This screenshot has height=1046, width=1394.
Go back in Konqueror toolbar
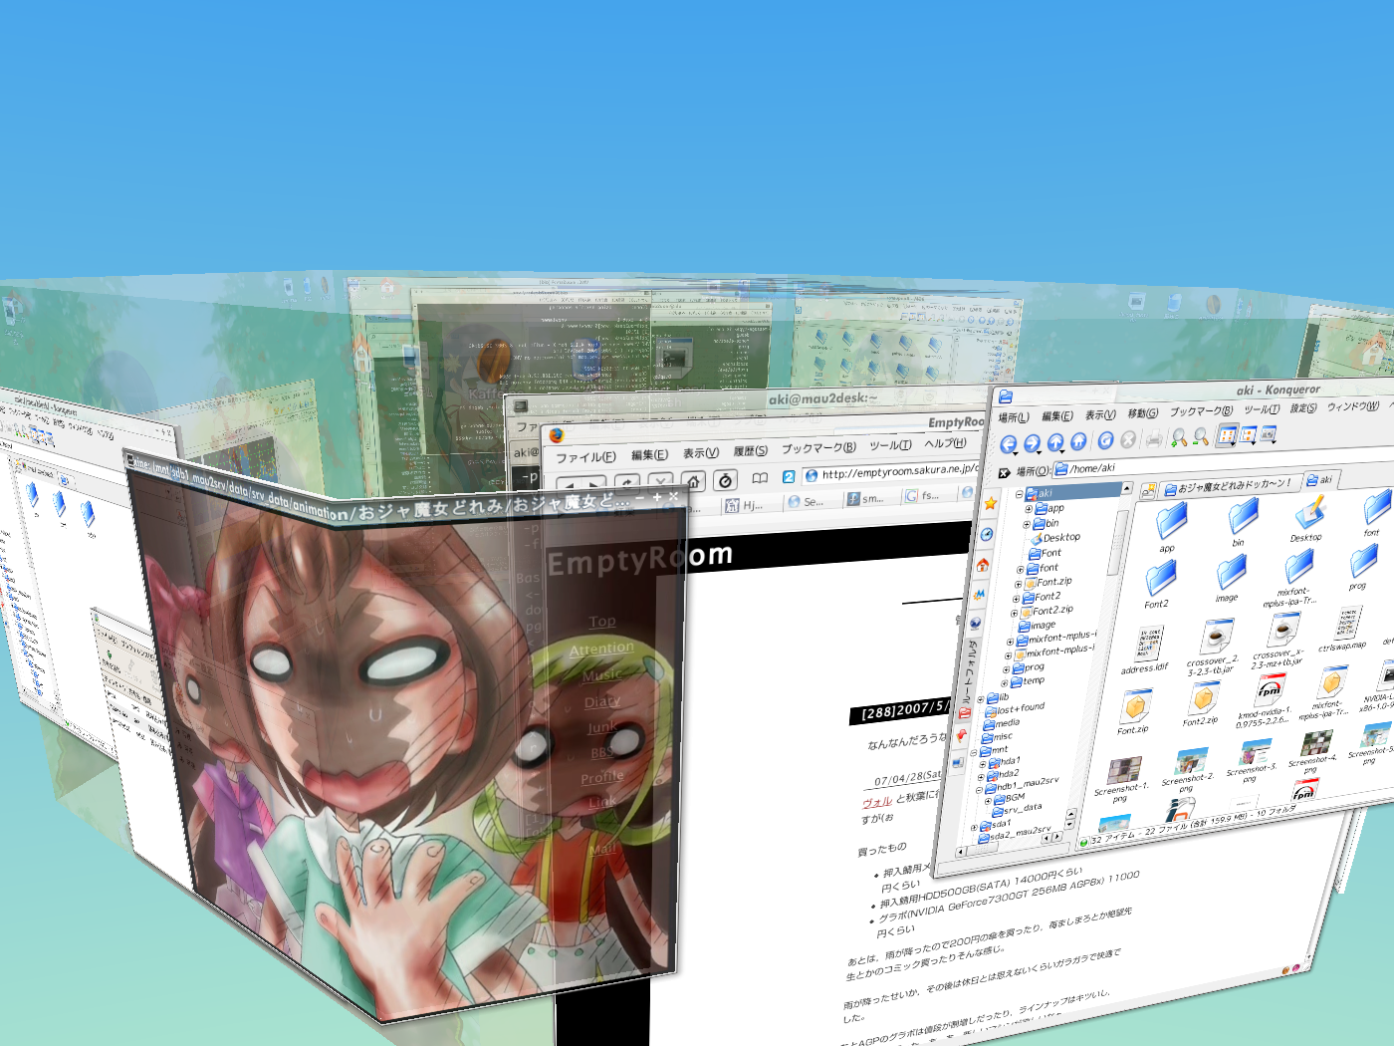click(x=1008, y=444)
